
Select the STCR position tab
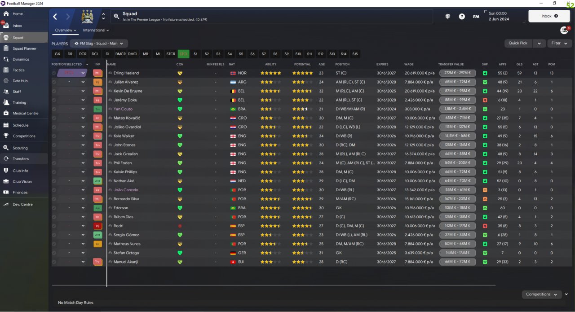coord(171,54)
